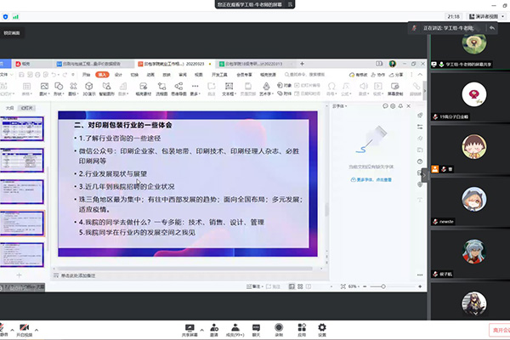Switch to the 幻灯片 panel tab
The image size is (510, 340).
28,109
